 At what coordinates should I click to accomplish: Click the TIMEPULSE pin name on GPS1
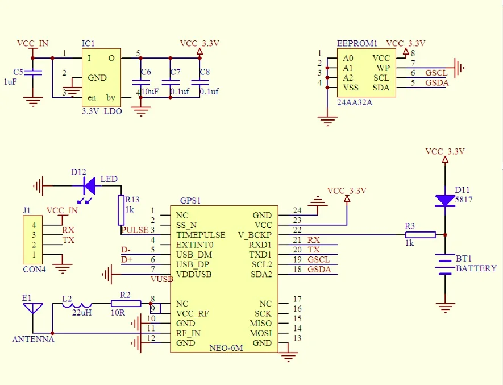coord(201,235)
